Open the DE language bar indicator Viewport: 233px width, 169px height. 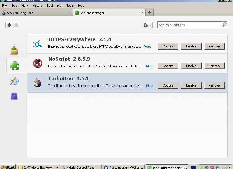pyautogui.click(x=193, y=168)
